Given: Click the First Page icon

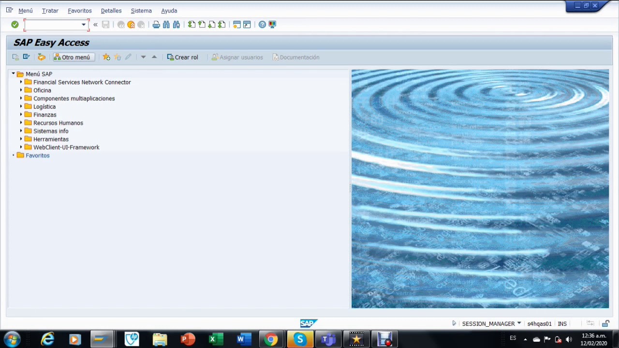Looking at the screenshot, I should (192, 25).
